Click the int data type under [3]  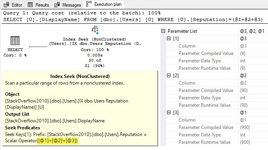243,135
